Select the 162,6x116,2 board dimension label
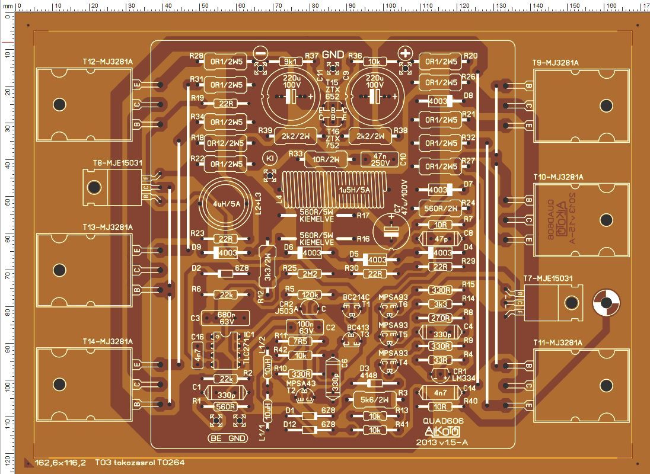The image size is (650, 474). tap(60, 463)
